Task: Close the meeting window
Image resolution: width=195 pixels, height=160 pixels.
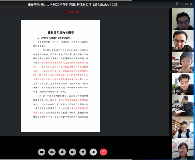Action: [191, 4]
